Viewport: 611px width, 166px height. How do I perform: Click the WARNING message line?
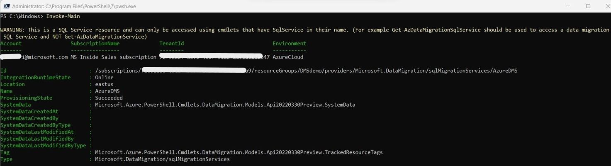point(305,33)
